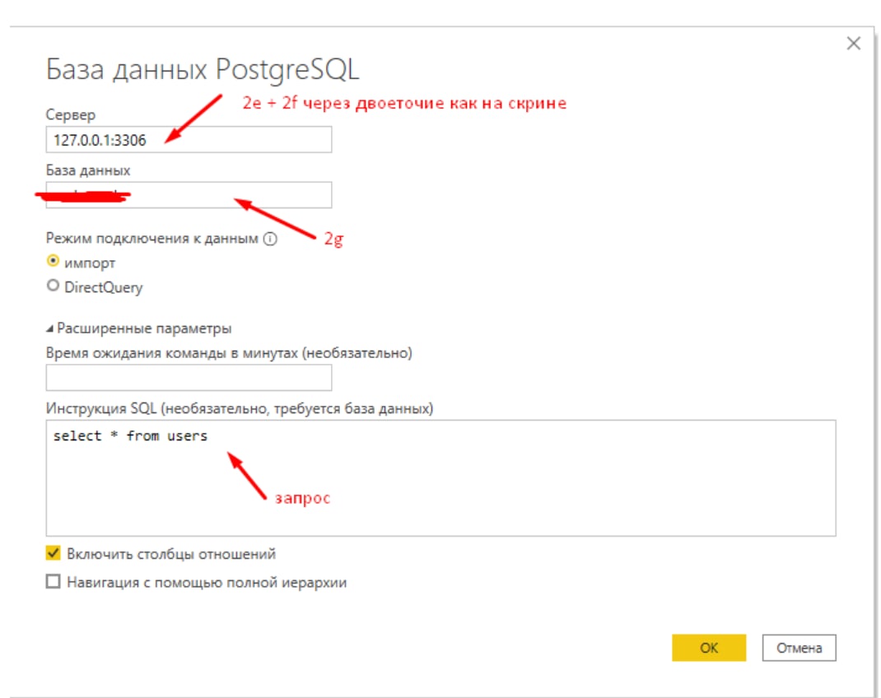Click the command timeout minutes field

[x=189, y=377]
